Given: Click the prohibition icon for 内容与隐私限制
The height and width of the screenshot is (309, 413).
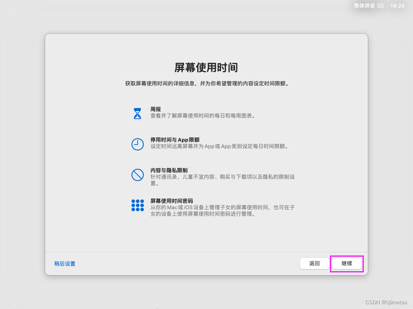Looking at the screenshot, I should [138, 175].
